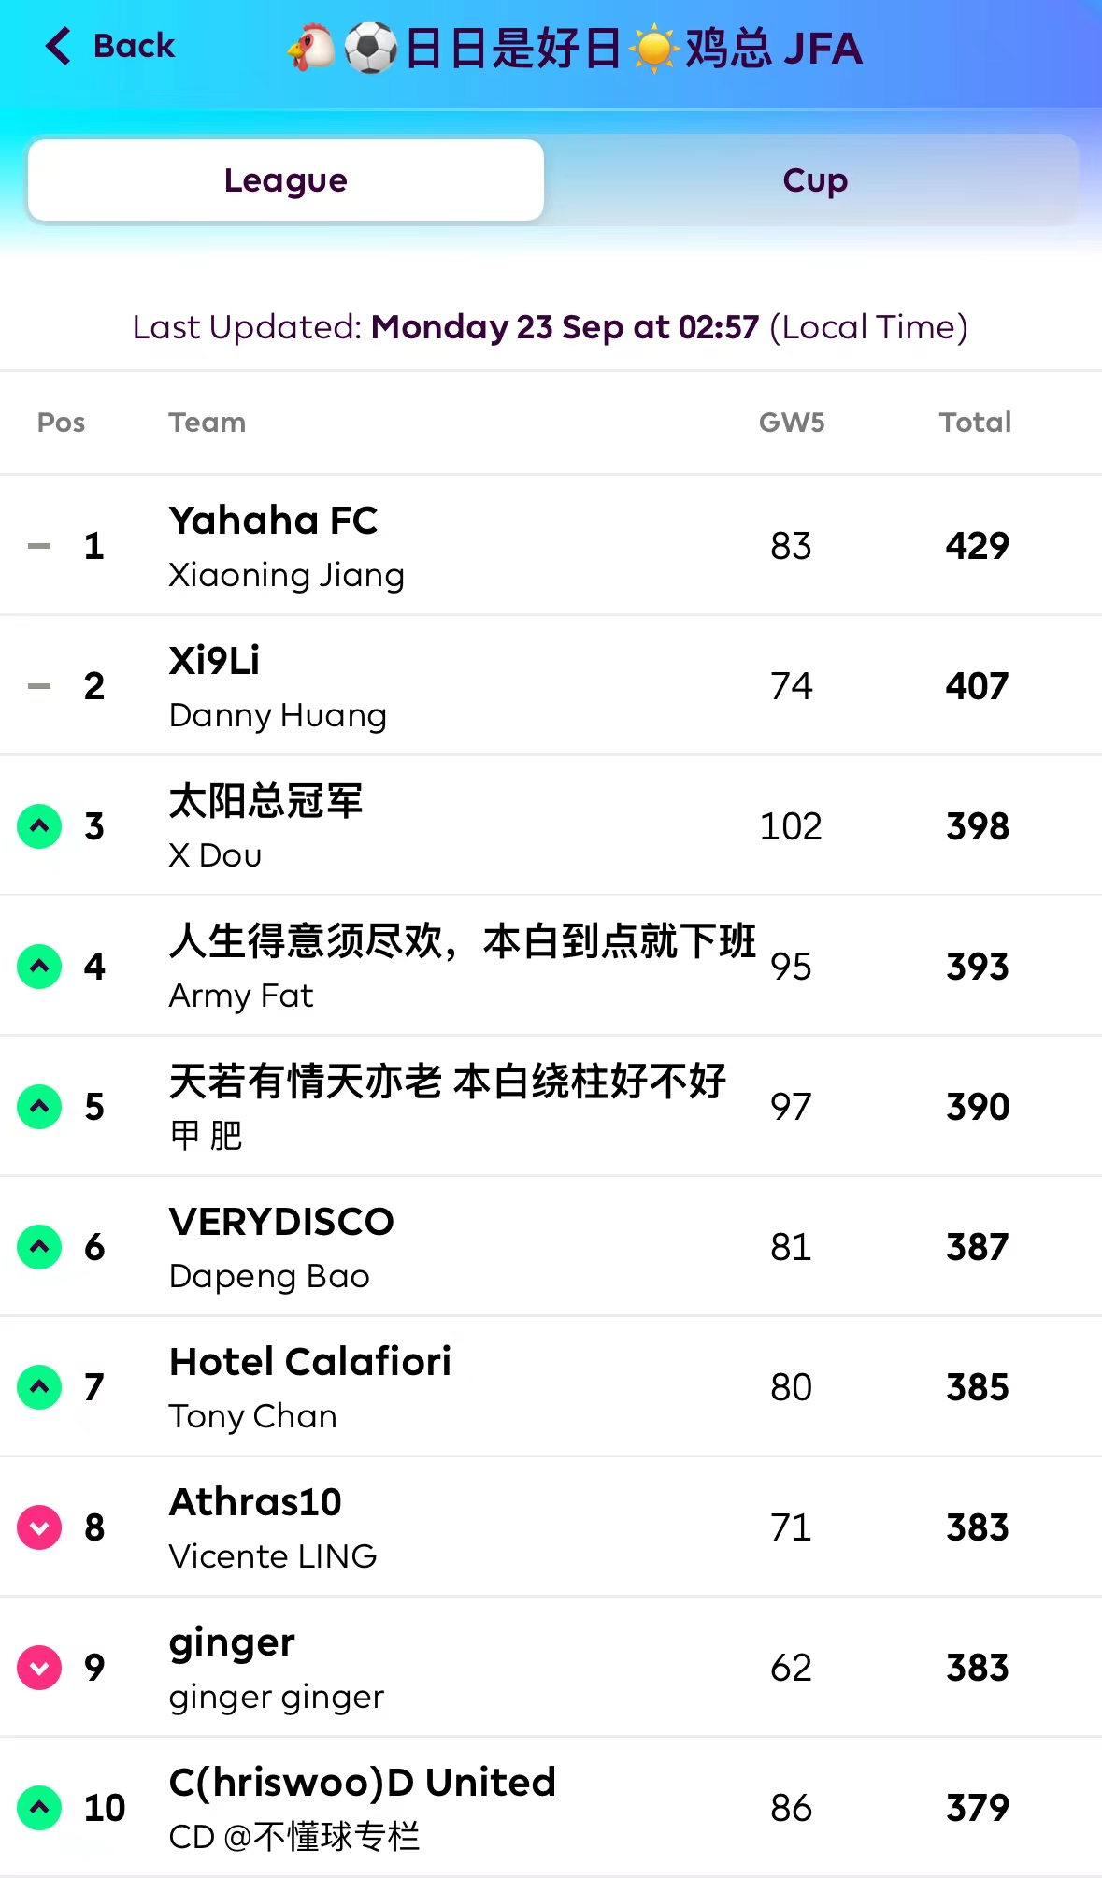Click green up arrow beside rank 10
The image size is (1102, 1878).
39,1808
